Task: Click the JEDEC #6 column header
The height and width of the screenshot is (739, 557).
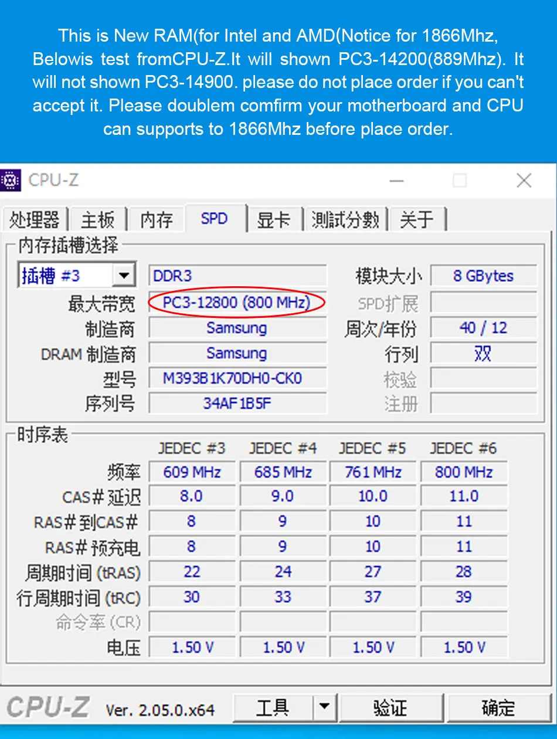Action: tap(463, 449)
